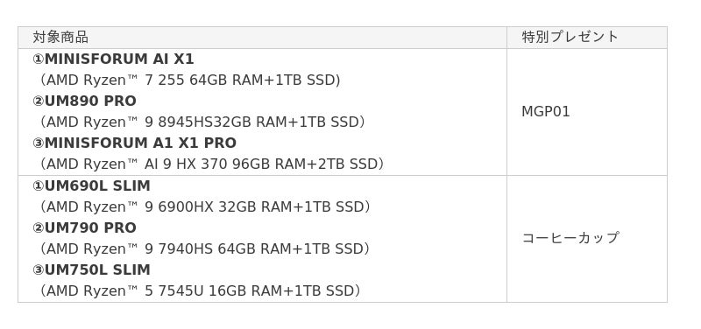Image resolution: width=701 pixels, height=329 pixels.
Task: Select the UM690L SLIM product name
Action: click(97, 185)
